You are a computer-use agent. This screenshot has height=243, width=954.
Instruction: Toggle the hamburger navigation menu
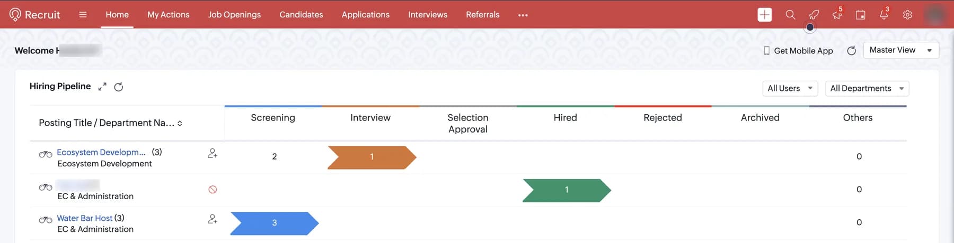click(x=83, y=15)
